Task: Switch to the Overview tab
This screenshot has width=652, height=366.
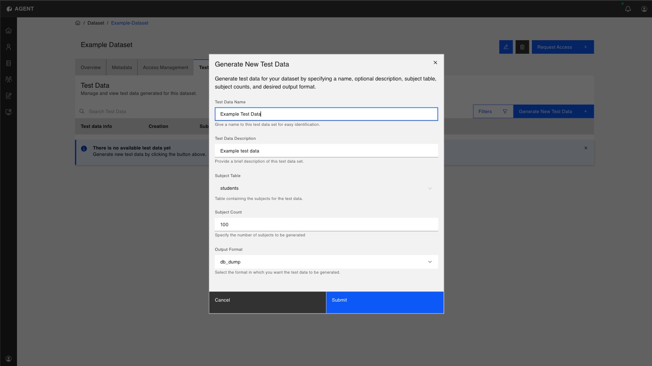Action: [91, 67]
